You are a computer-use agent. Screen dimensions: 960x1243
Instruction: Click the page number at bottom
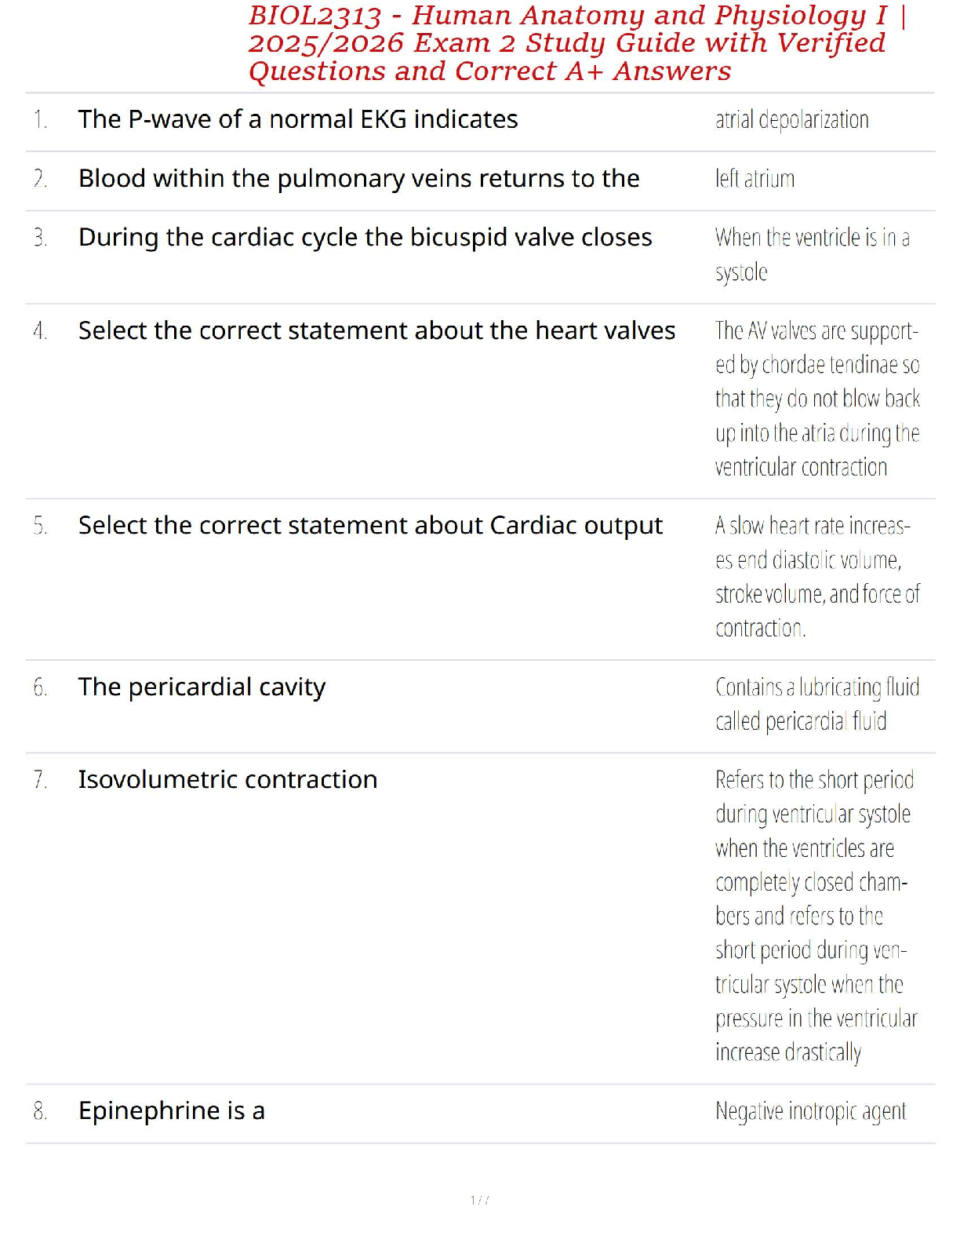[480, 1200]
